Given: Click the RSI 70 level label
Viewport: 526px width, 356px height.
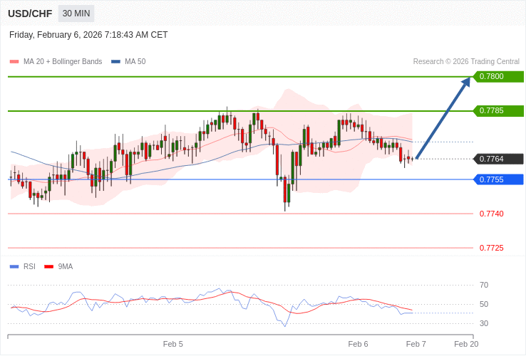Looking at the screenshot, I should pos(484,286).
